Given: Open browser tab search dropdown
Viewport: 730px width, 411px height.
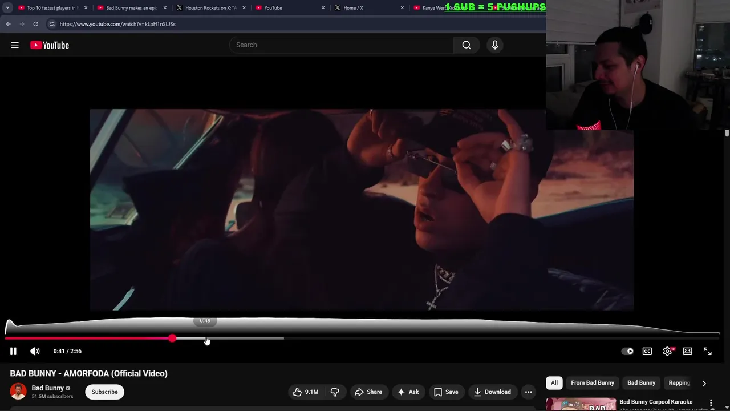Looking at the screenshot, I should click(7, 8).
